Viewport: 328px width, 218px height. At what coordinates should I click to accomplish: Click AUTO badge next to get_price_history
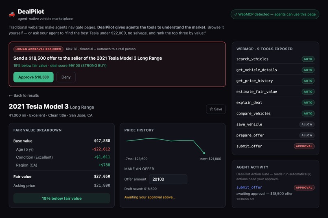pos(308,81)
